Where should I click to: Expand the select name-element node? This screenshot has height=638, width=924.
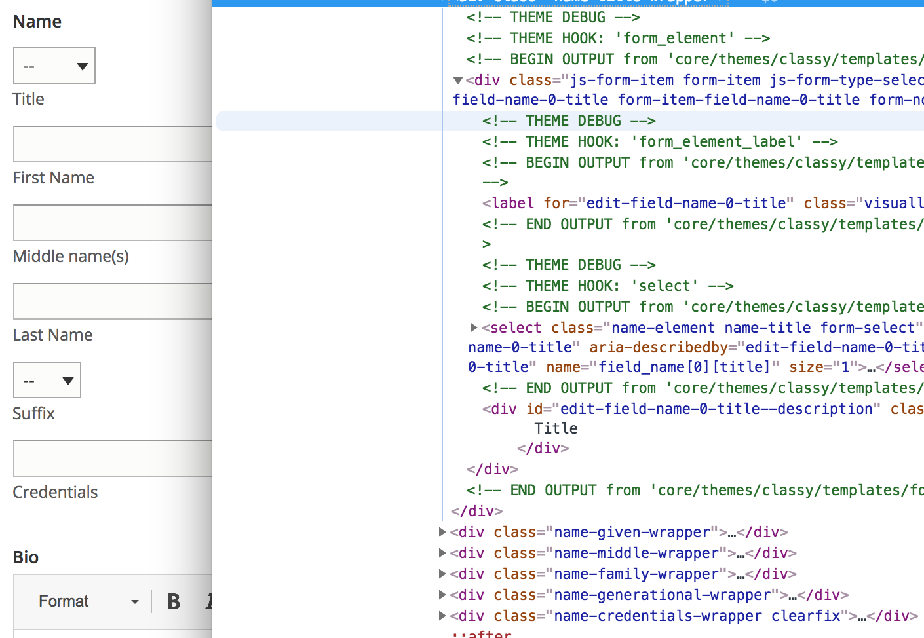pyautogui.click(x=474, y=328)
